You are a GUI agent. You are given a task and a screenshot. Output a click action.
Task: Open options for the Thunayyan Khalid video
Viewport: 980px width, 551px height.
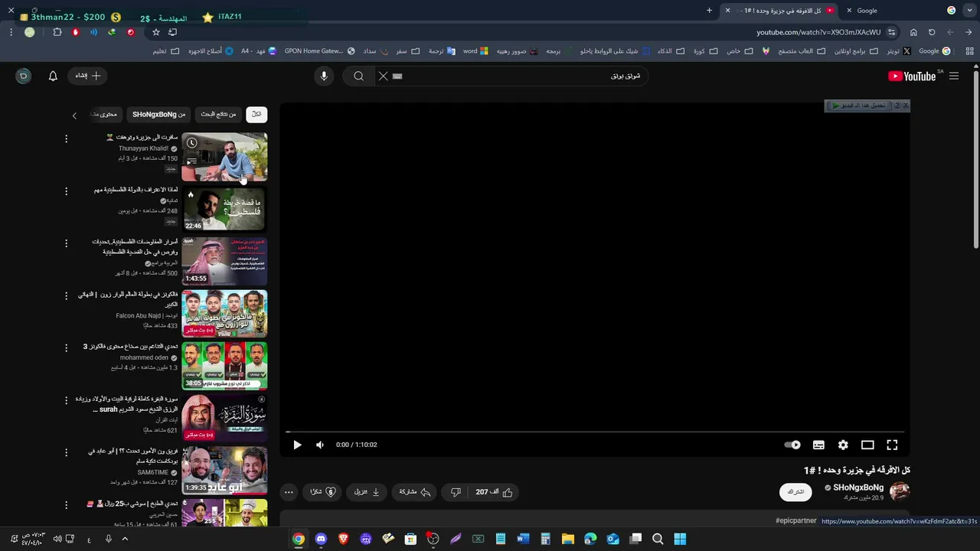[66, 139]
